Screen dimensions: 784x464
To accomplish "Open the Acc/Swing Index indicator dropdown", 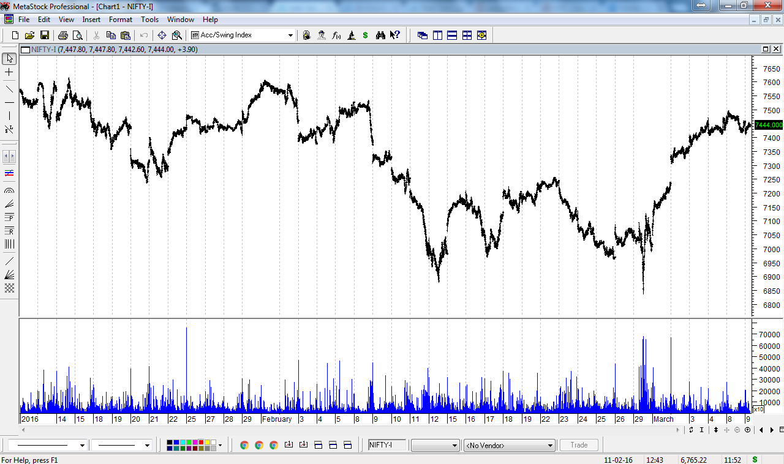I will click(x=290, y=36).
